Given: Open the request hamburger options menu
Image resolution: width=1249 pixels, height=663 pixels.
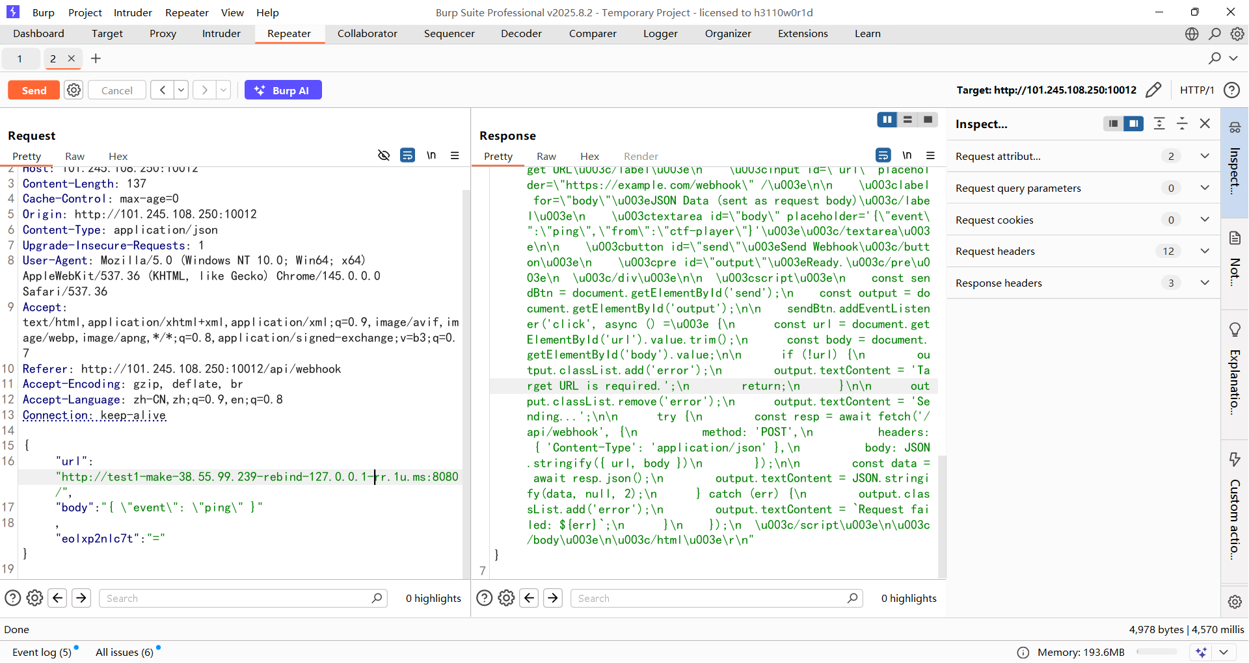Looking at the screenshot, I should coord(455,155).
